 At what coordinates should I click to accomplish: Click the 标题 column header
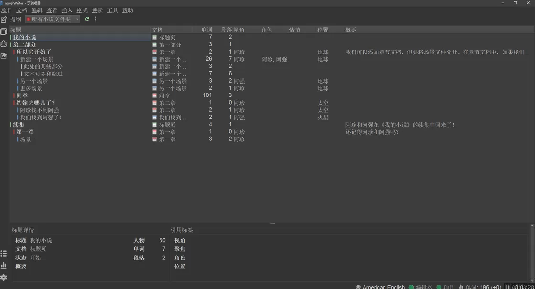[x=16, y=30]
